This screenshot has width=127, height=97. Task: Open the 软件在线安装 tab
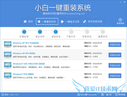pyautogui.click(x=93, y=21)
